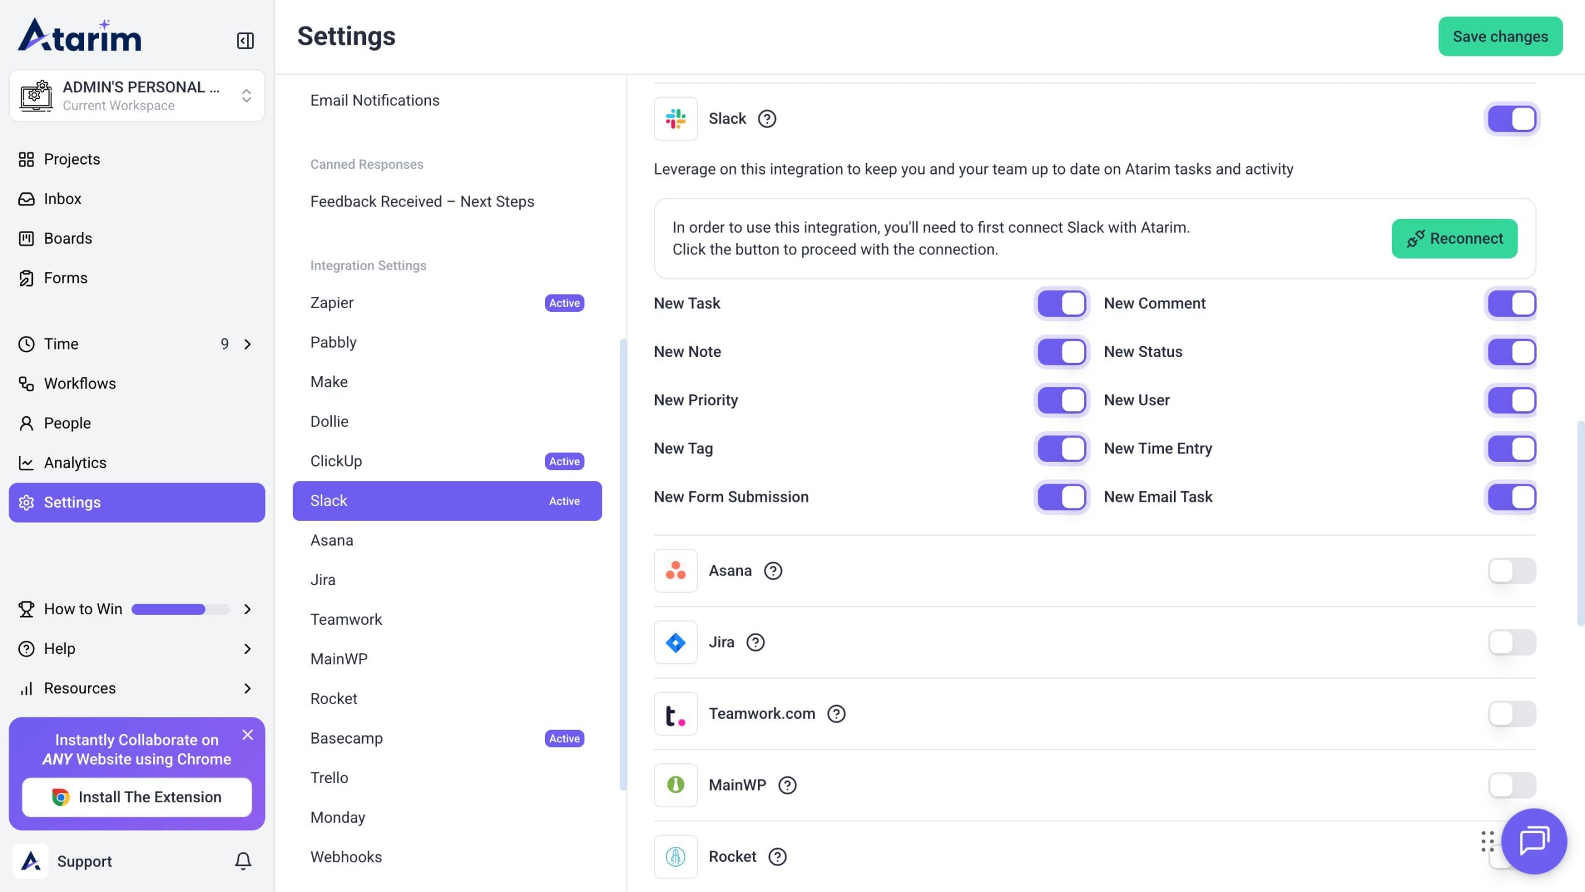The height and width of the screenshot is (892, 1585).
Task: Open the notifications bell icon
Action: pos(243,860)
